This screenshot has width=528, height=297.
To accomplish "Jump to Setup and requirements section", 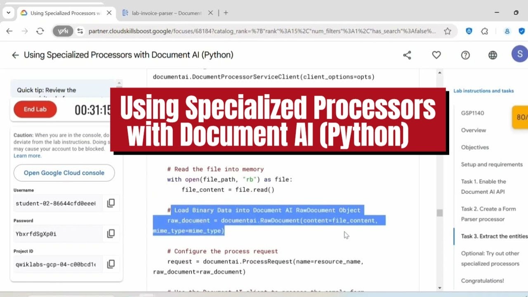I will pyautogui.click(x=492, y=164).
